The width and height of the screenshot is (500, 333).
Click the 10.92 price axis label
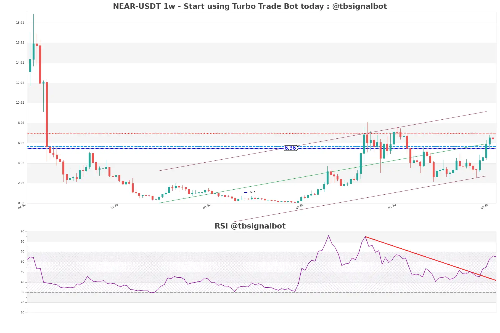pos(20,103)
